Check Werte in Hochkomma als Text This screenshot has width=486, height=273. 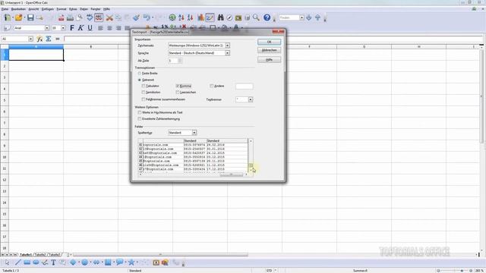140,112
